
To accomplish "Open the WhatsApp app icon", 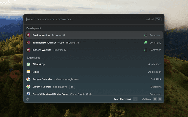I will (x=28, y=64).
